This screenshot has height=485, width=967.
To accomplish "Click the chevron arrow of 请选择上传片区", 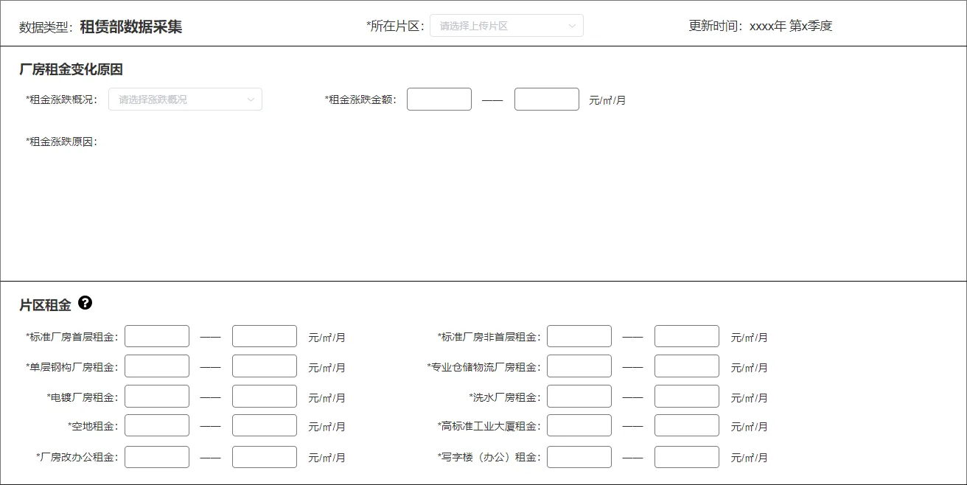I will pyautogui.click(x=572, y=26).
